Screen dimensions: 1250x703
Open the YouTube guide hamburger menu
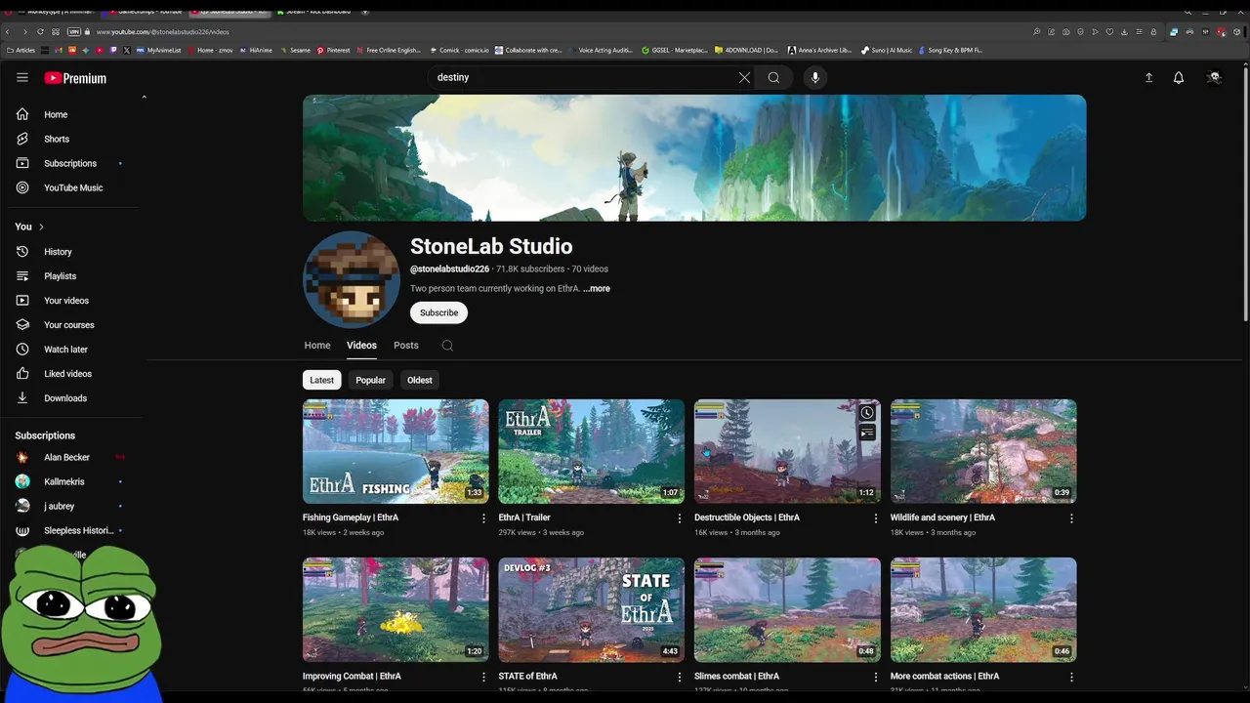pos(22,77)
